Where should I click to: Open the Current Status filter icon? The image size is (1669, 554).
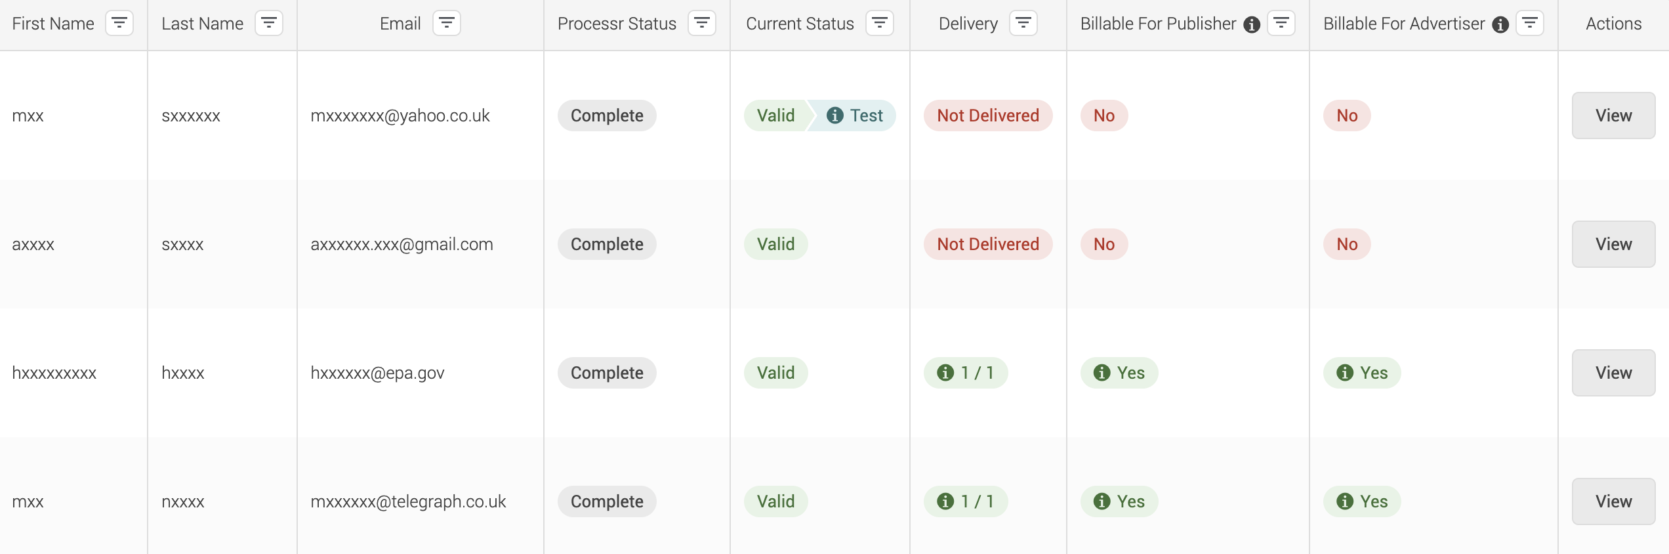point(880,24)
